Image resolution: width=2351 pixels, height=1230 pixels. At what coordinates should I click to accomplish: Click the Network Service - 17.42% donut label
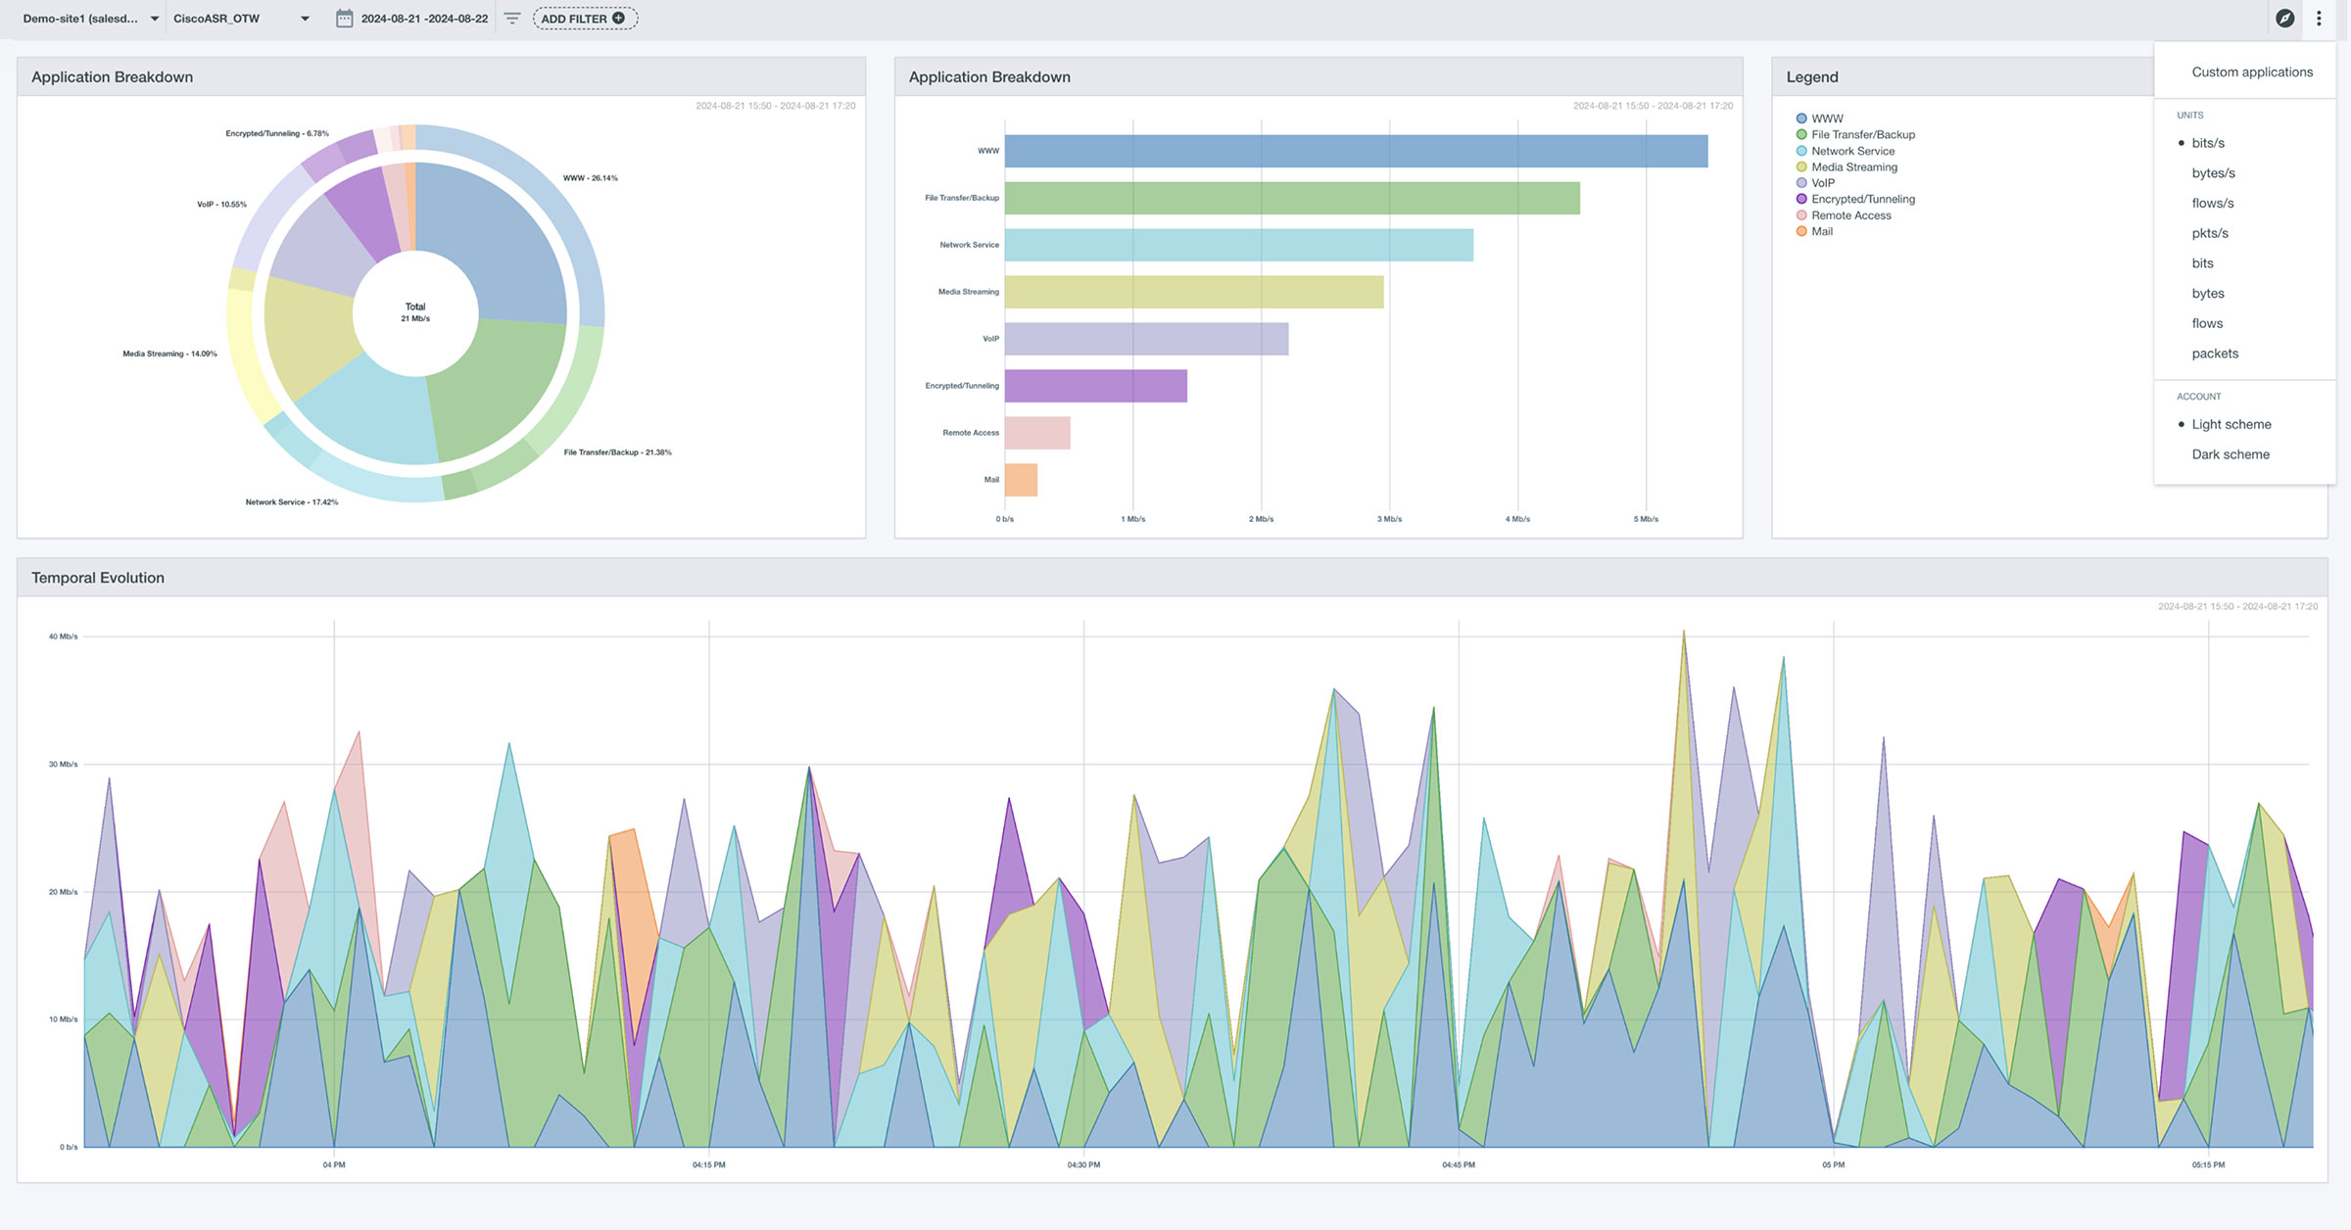[x=291, y=502]
